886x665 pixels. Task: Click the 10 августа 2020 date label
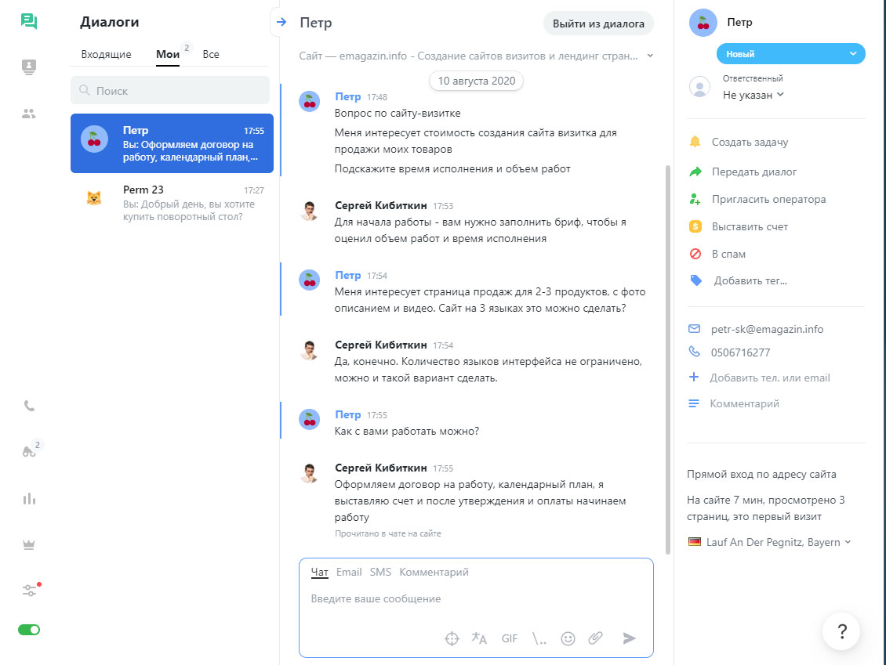click(477, 81)
